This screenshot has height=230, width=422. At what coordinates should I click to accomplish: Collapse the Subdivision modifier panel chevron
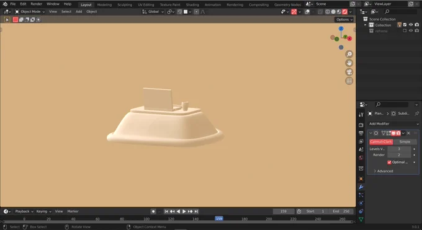tap(370, 133)
